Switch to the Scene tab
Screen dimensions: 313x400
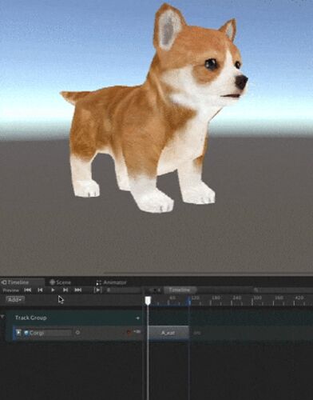point(61,282)
